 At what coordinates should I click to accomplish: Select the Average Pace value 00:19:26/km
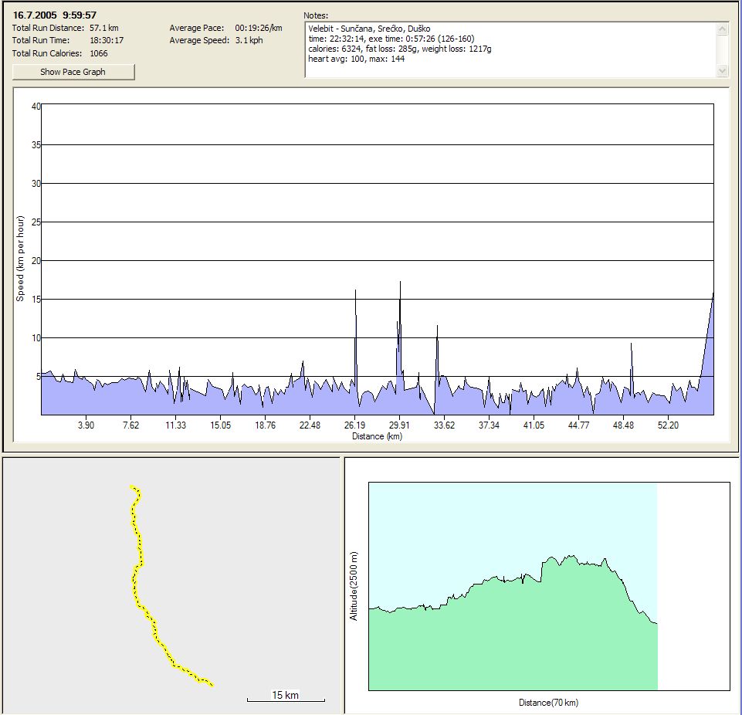(x=259, y=28)
